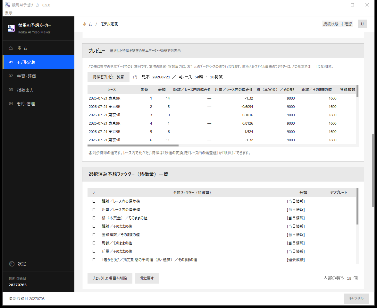Click the ホーム breadcrumb link
This screenshot has height=308, width=377.
87,24
